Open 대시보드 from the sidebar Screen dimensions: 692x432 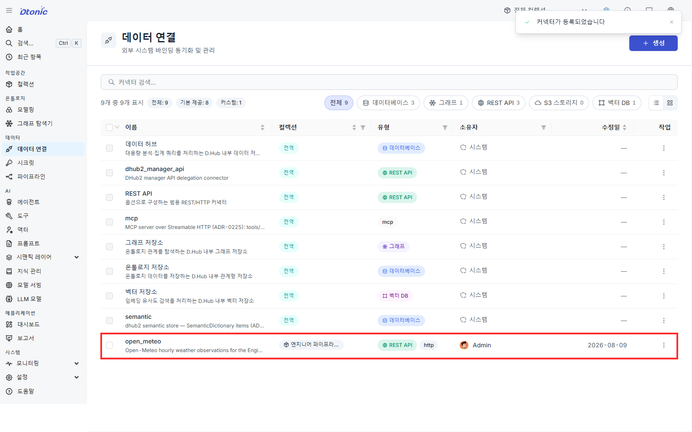(x=42, y=324)
